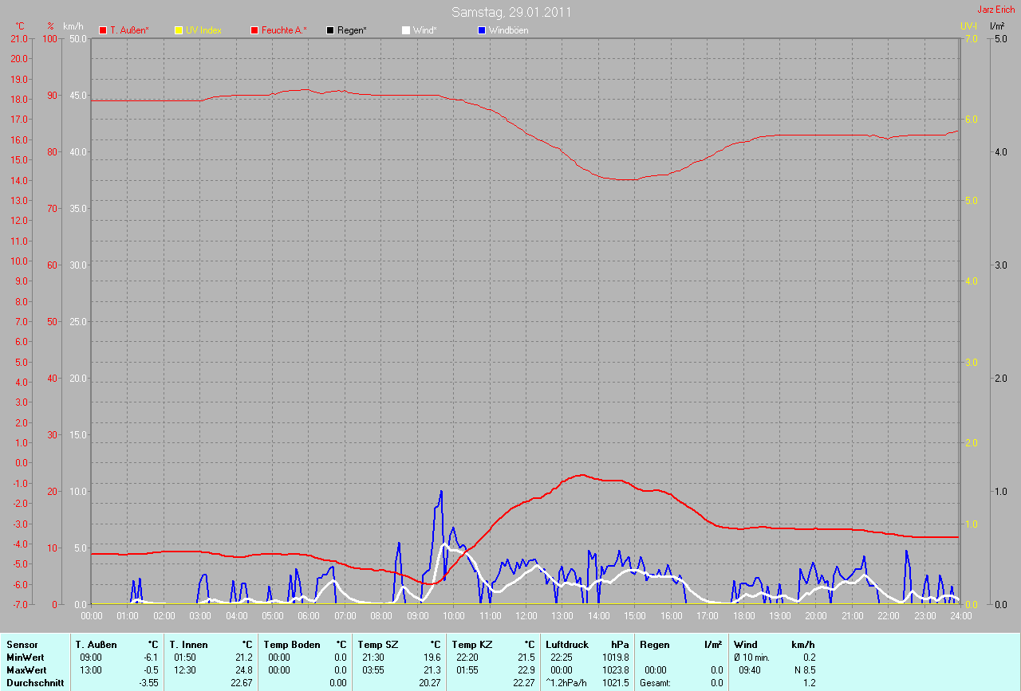Click the '21.0' temperature axis label
The height and width of the screenshot is (691, 1021).
(19, 38)
